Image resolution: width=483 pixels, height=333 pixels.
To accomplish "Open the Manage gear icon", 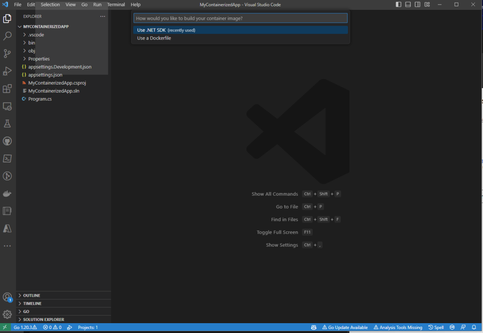I will (7, 314).
